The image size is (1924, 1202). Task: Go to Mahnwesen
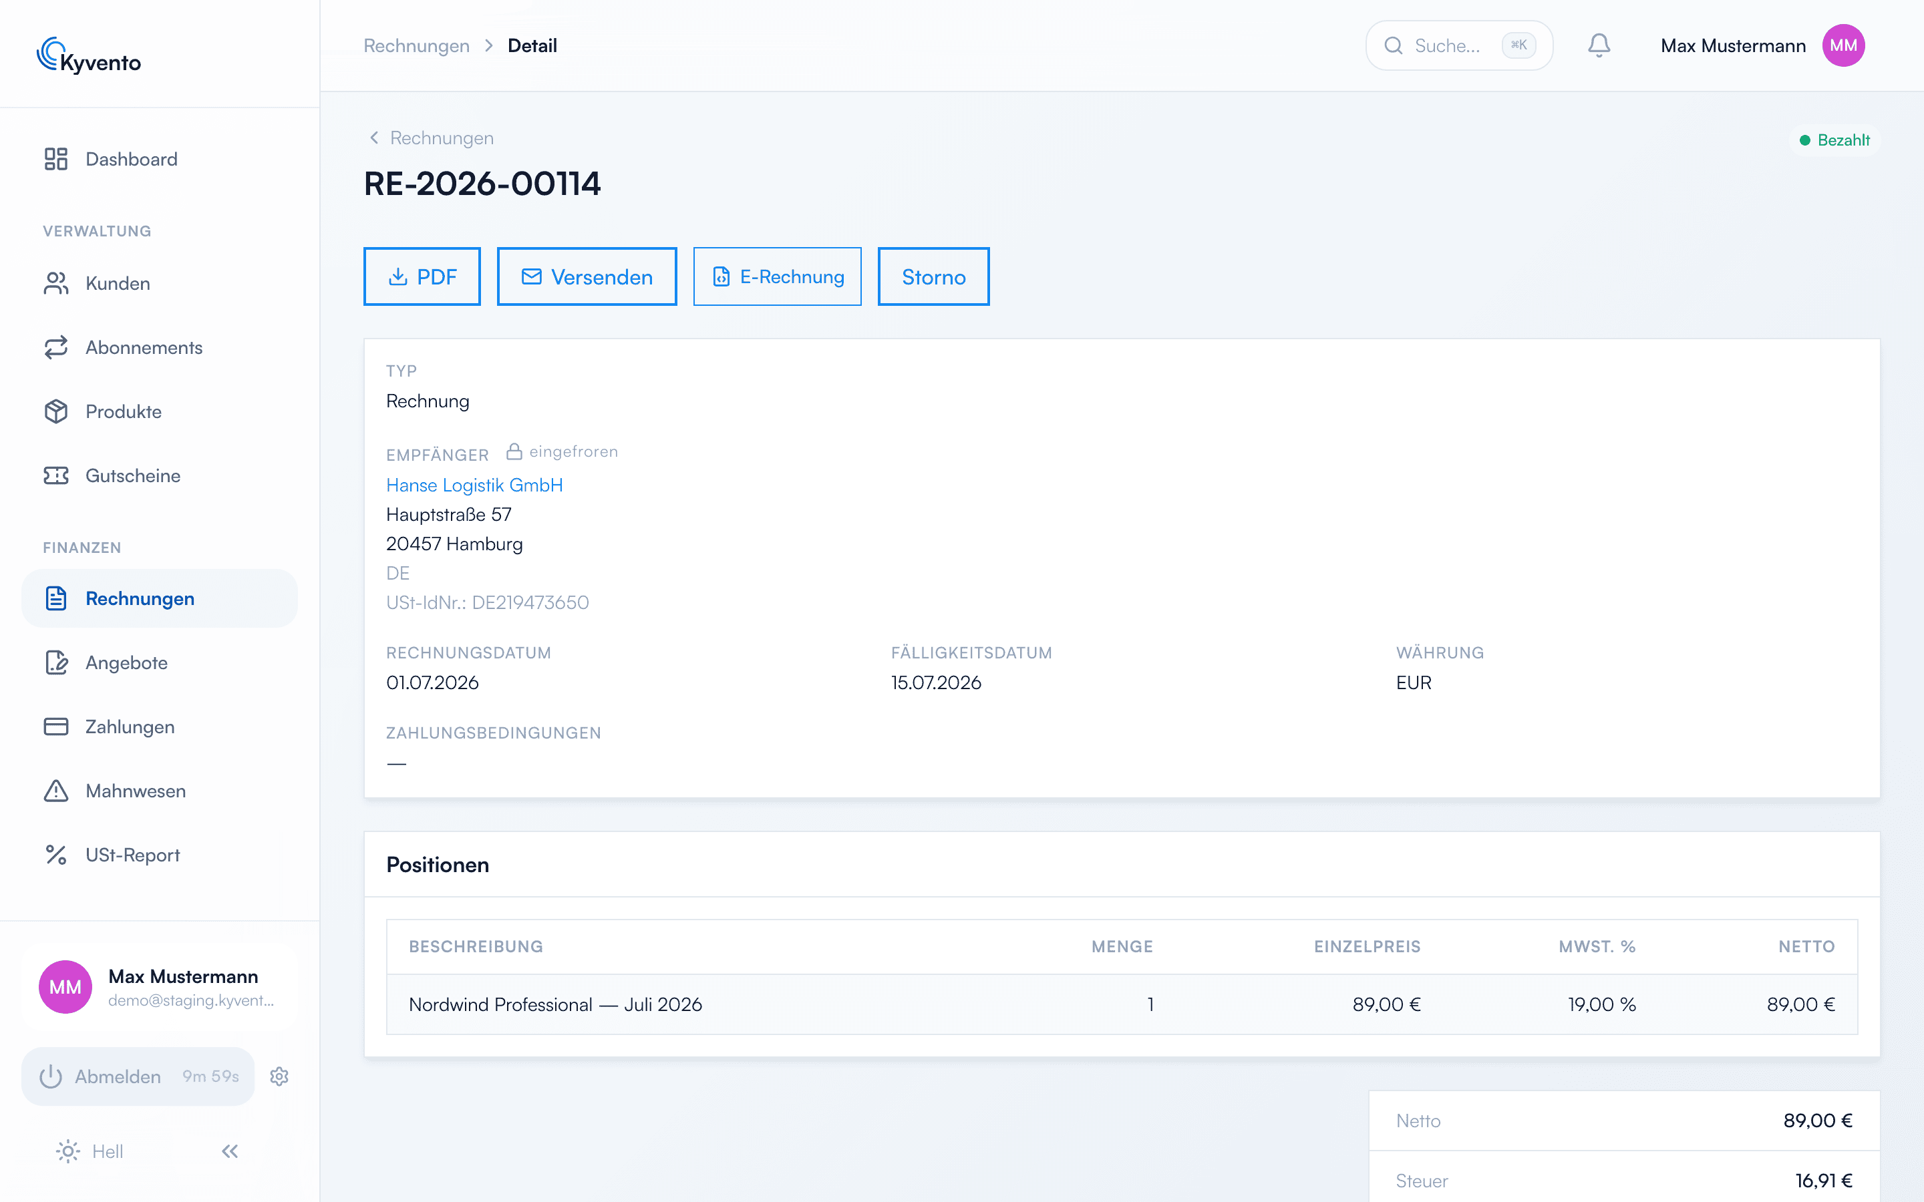[159, 791]
